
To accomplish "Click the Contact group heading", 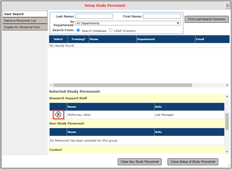I will (56, 150).
